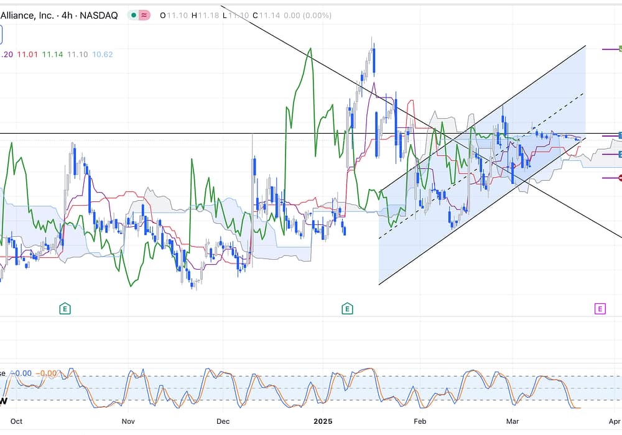Click the blue -0.00 oscillator value
The width and height of the screenshot is (622, 435).
click(22, 373)
